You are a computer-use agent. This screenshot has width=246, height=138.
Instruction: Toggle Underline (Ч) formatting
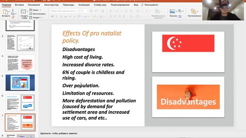pos(61,16)
